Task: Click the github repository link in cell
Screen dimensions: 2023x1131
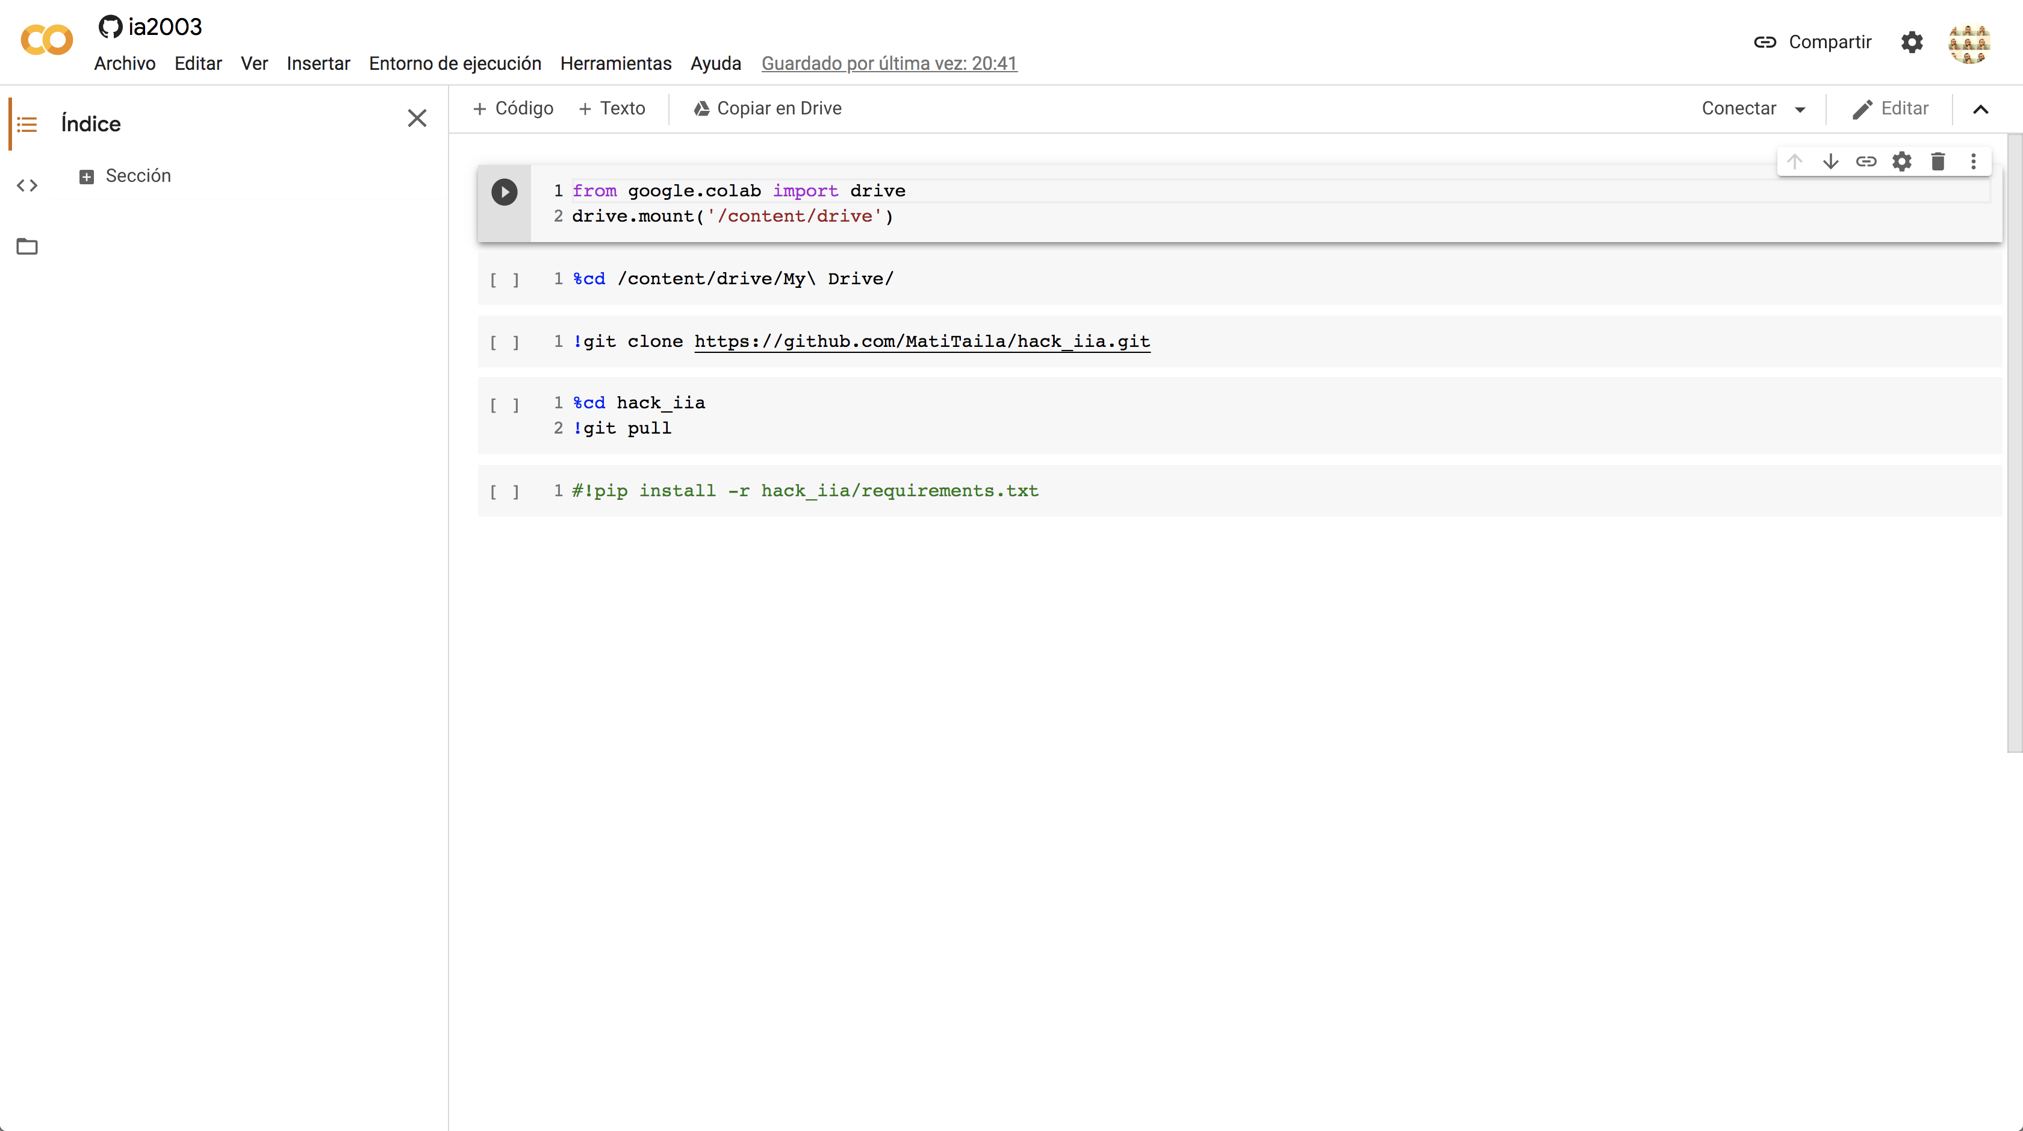Action: pos(921,340)
